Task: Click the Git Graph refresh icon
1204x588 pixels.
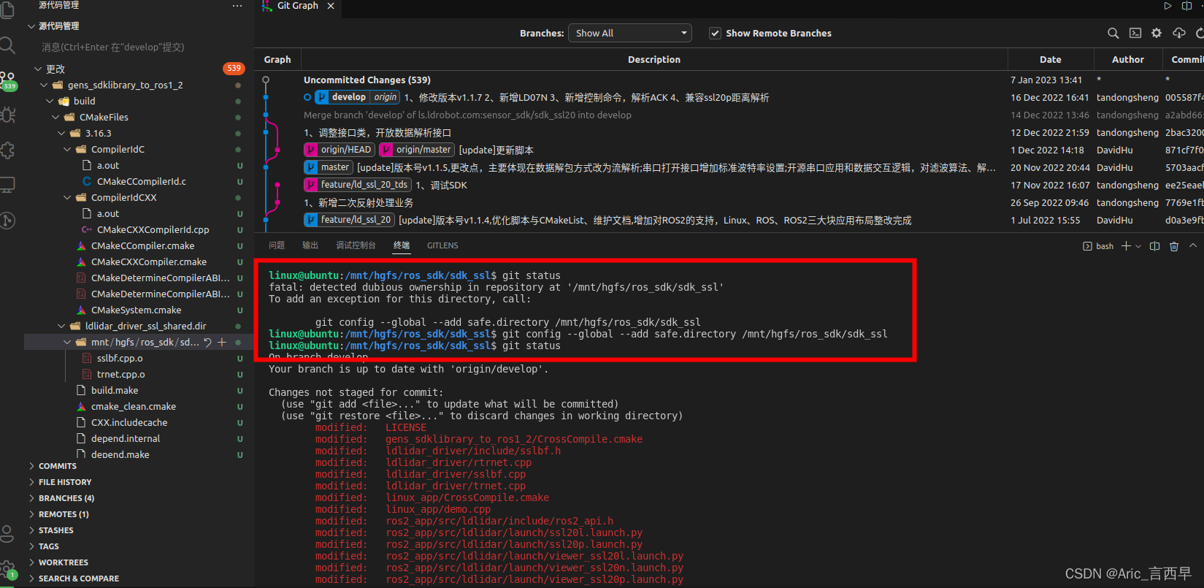Action: [x=1199, y=33]
